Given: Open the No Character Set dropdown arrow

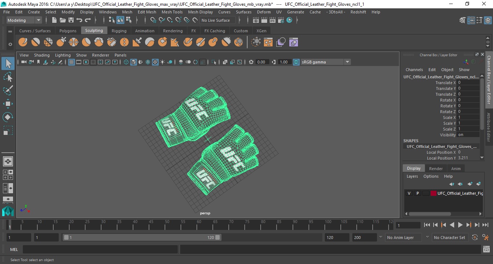Looking at the screenshot, I should coord(427,238).
